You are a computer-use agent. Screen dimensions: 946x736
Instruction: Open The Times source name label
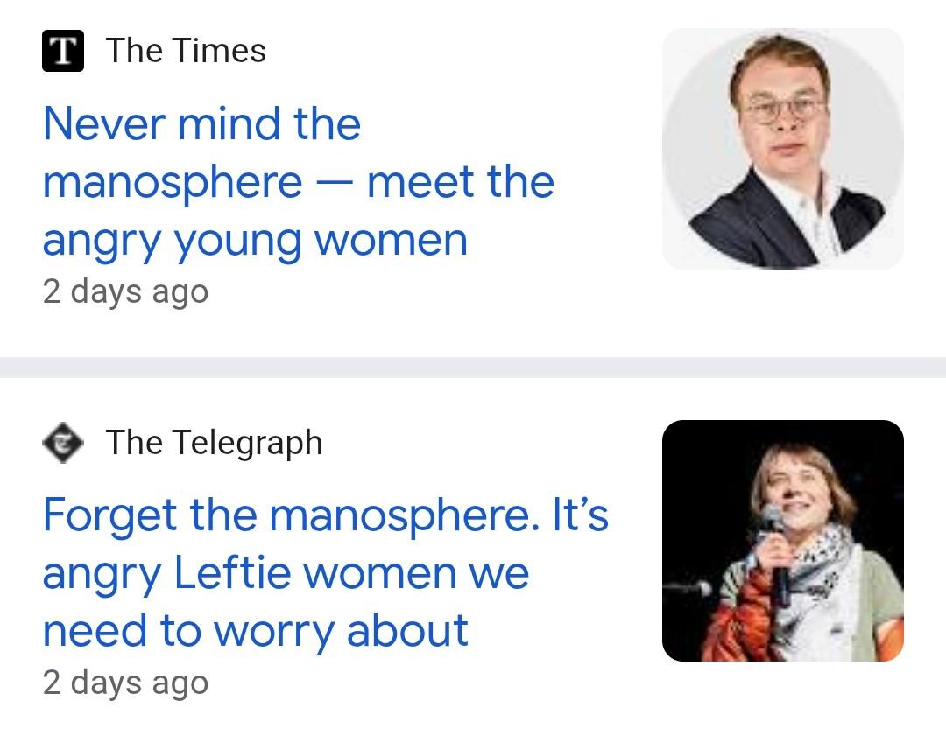[186, 51]
